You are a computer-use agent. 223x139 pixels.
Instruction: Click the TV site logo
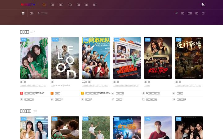[x=28, y=5]
